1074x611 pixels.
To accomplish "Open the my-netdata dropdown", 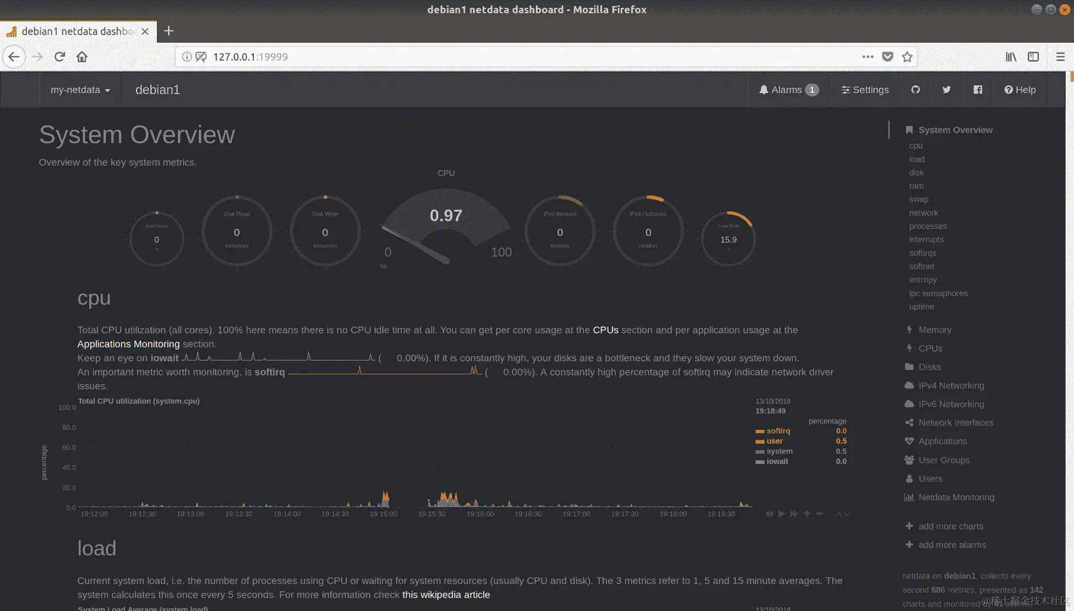I will pos(80,90).
